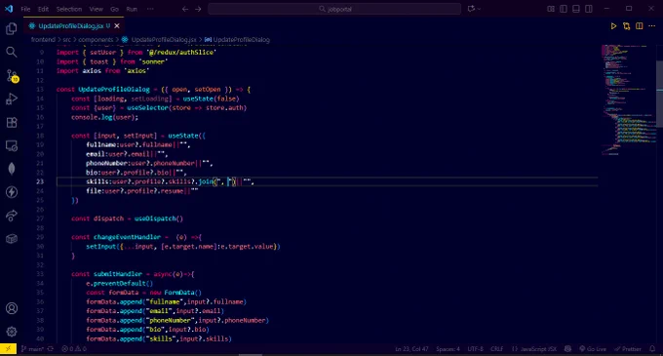Click the Copilot status icon in status bar
The width and height of the screenshot is (663, 356).
tap(567, 349)
